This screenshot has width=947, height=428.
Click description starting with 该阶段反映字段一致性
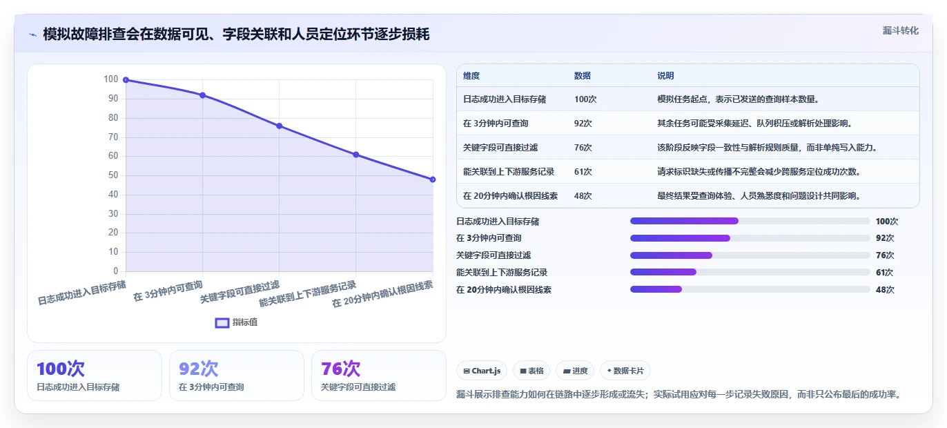coord(767,148)
